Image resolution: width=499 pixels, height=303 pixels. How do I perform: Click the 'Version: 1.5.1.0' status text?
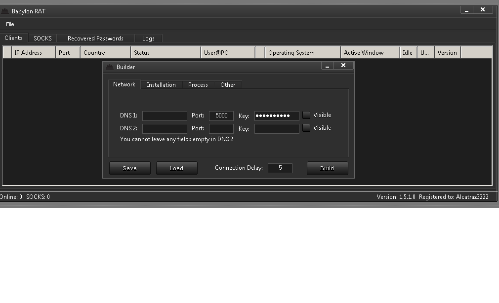396,197
